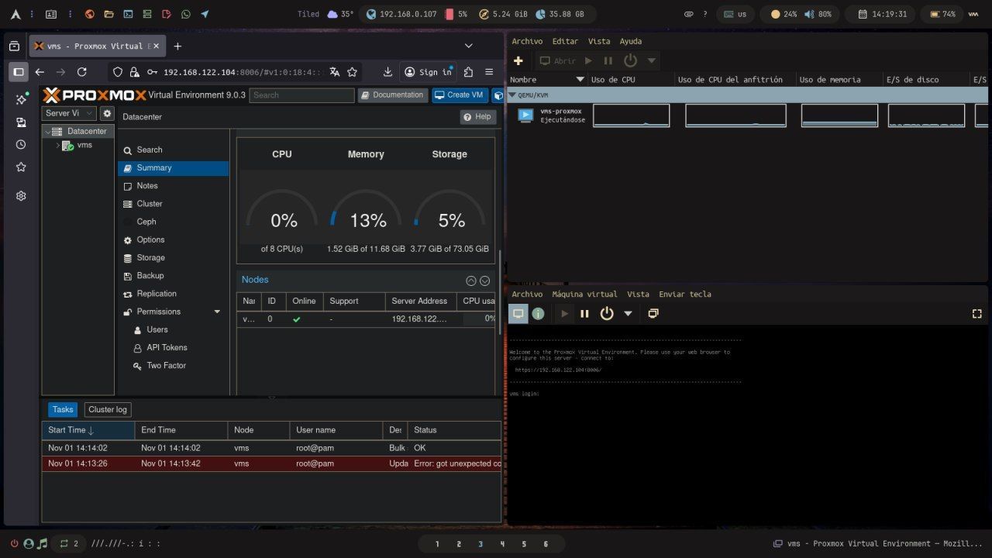Viewport: 992px width, 558px height.
Task: Collapse the Datacenter tree node
Action: pos(46,131)
